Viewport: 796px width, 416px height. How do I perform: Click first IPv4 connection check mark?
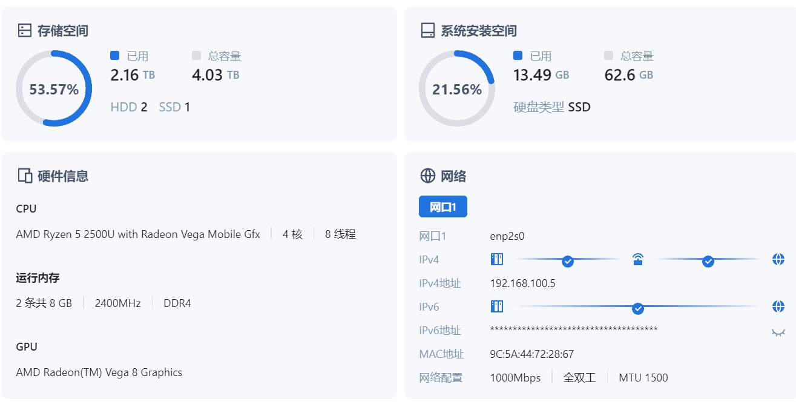click(x=568, y=262)
